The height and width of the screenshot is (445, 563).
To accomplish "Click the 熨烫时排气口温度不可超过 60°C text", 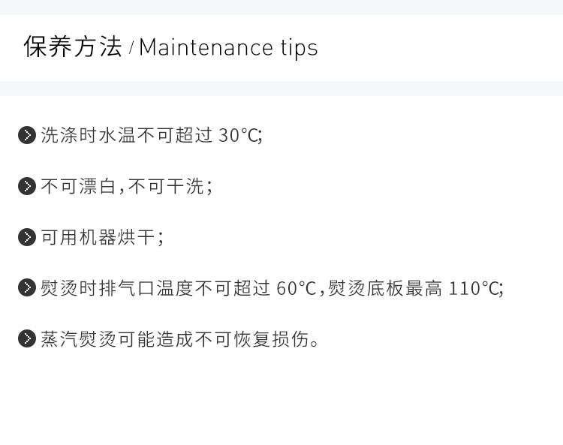I will coord(179,288).
